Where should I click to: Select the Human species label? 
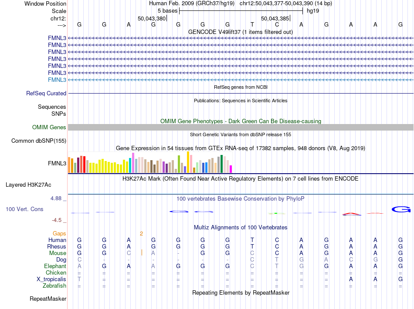(57, 240)
